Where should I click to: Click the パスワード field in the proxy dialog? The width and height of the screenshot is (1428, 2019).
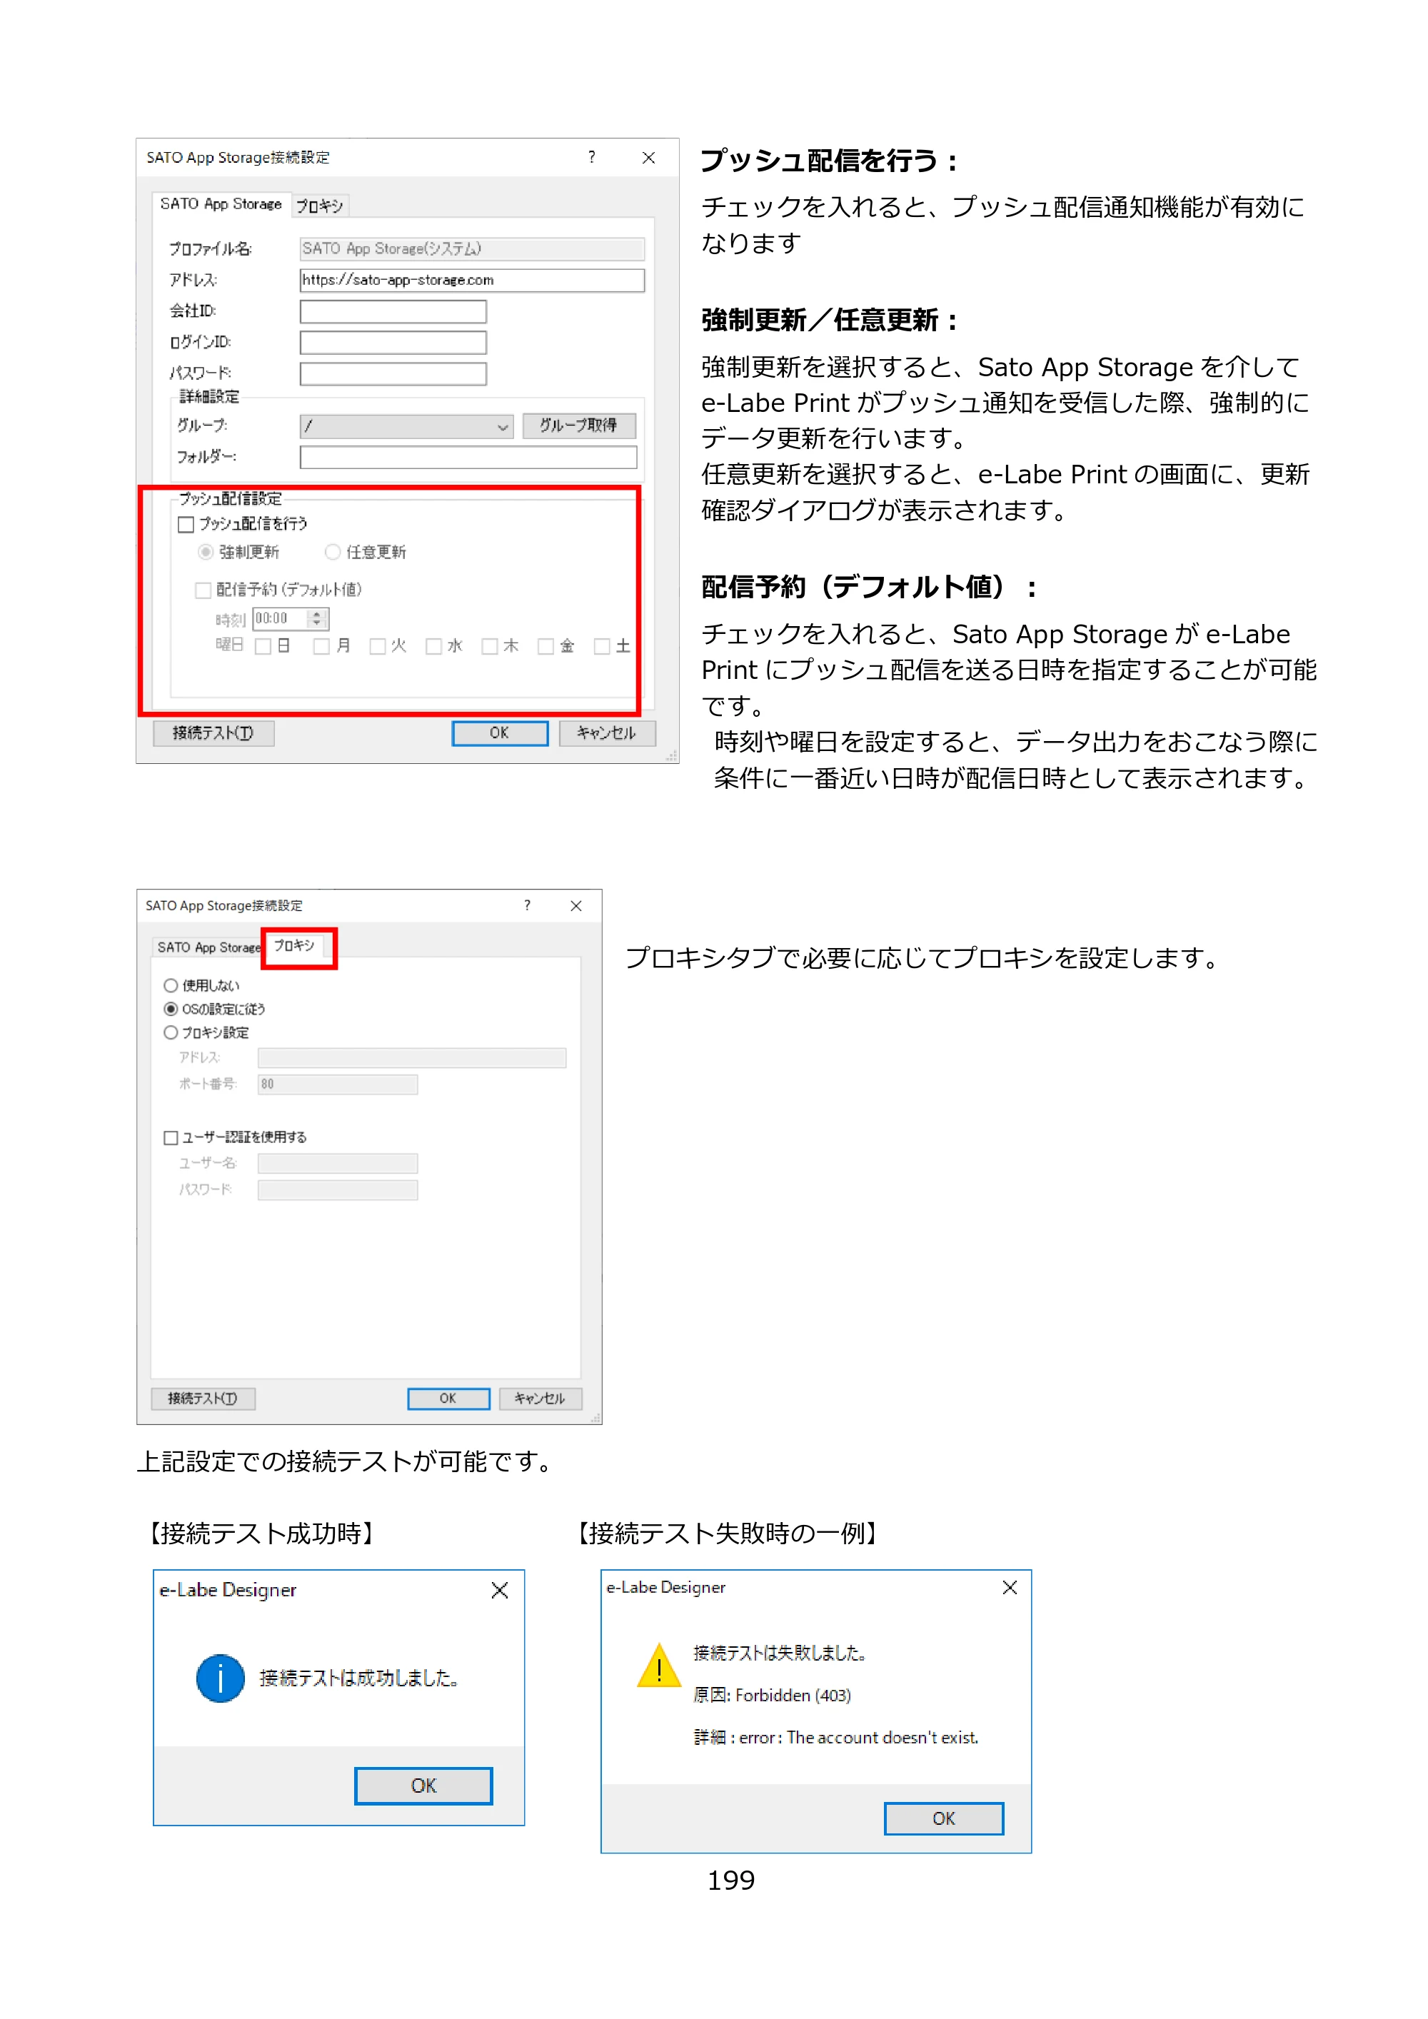338,1191
